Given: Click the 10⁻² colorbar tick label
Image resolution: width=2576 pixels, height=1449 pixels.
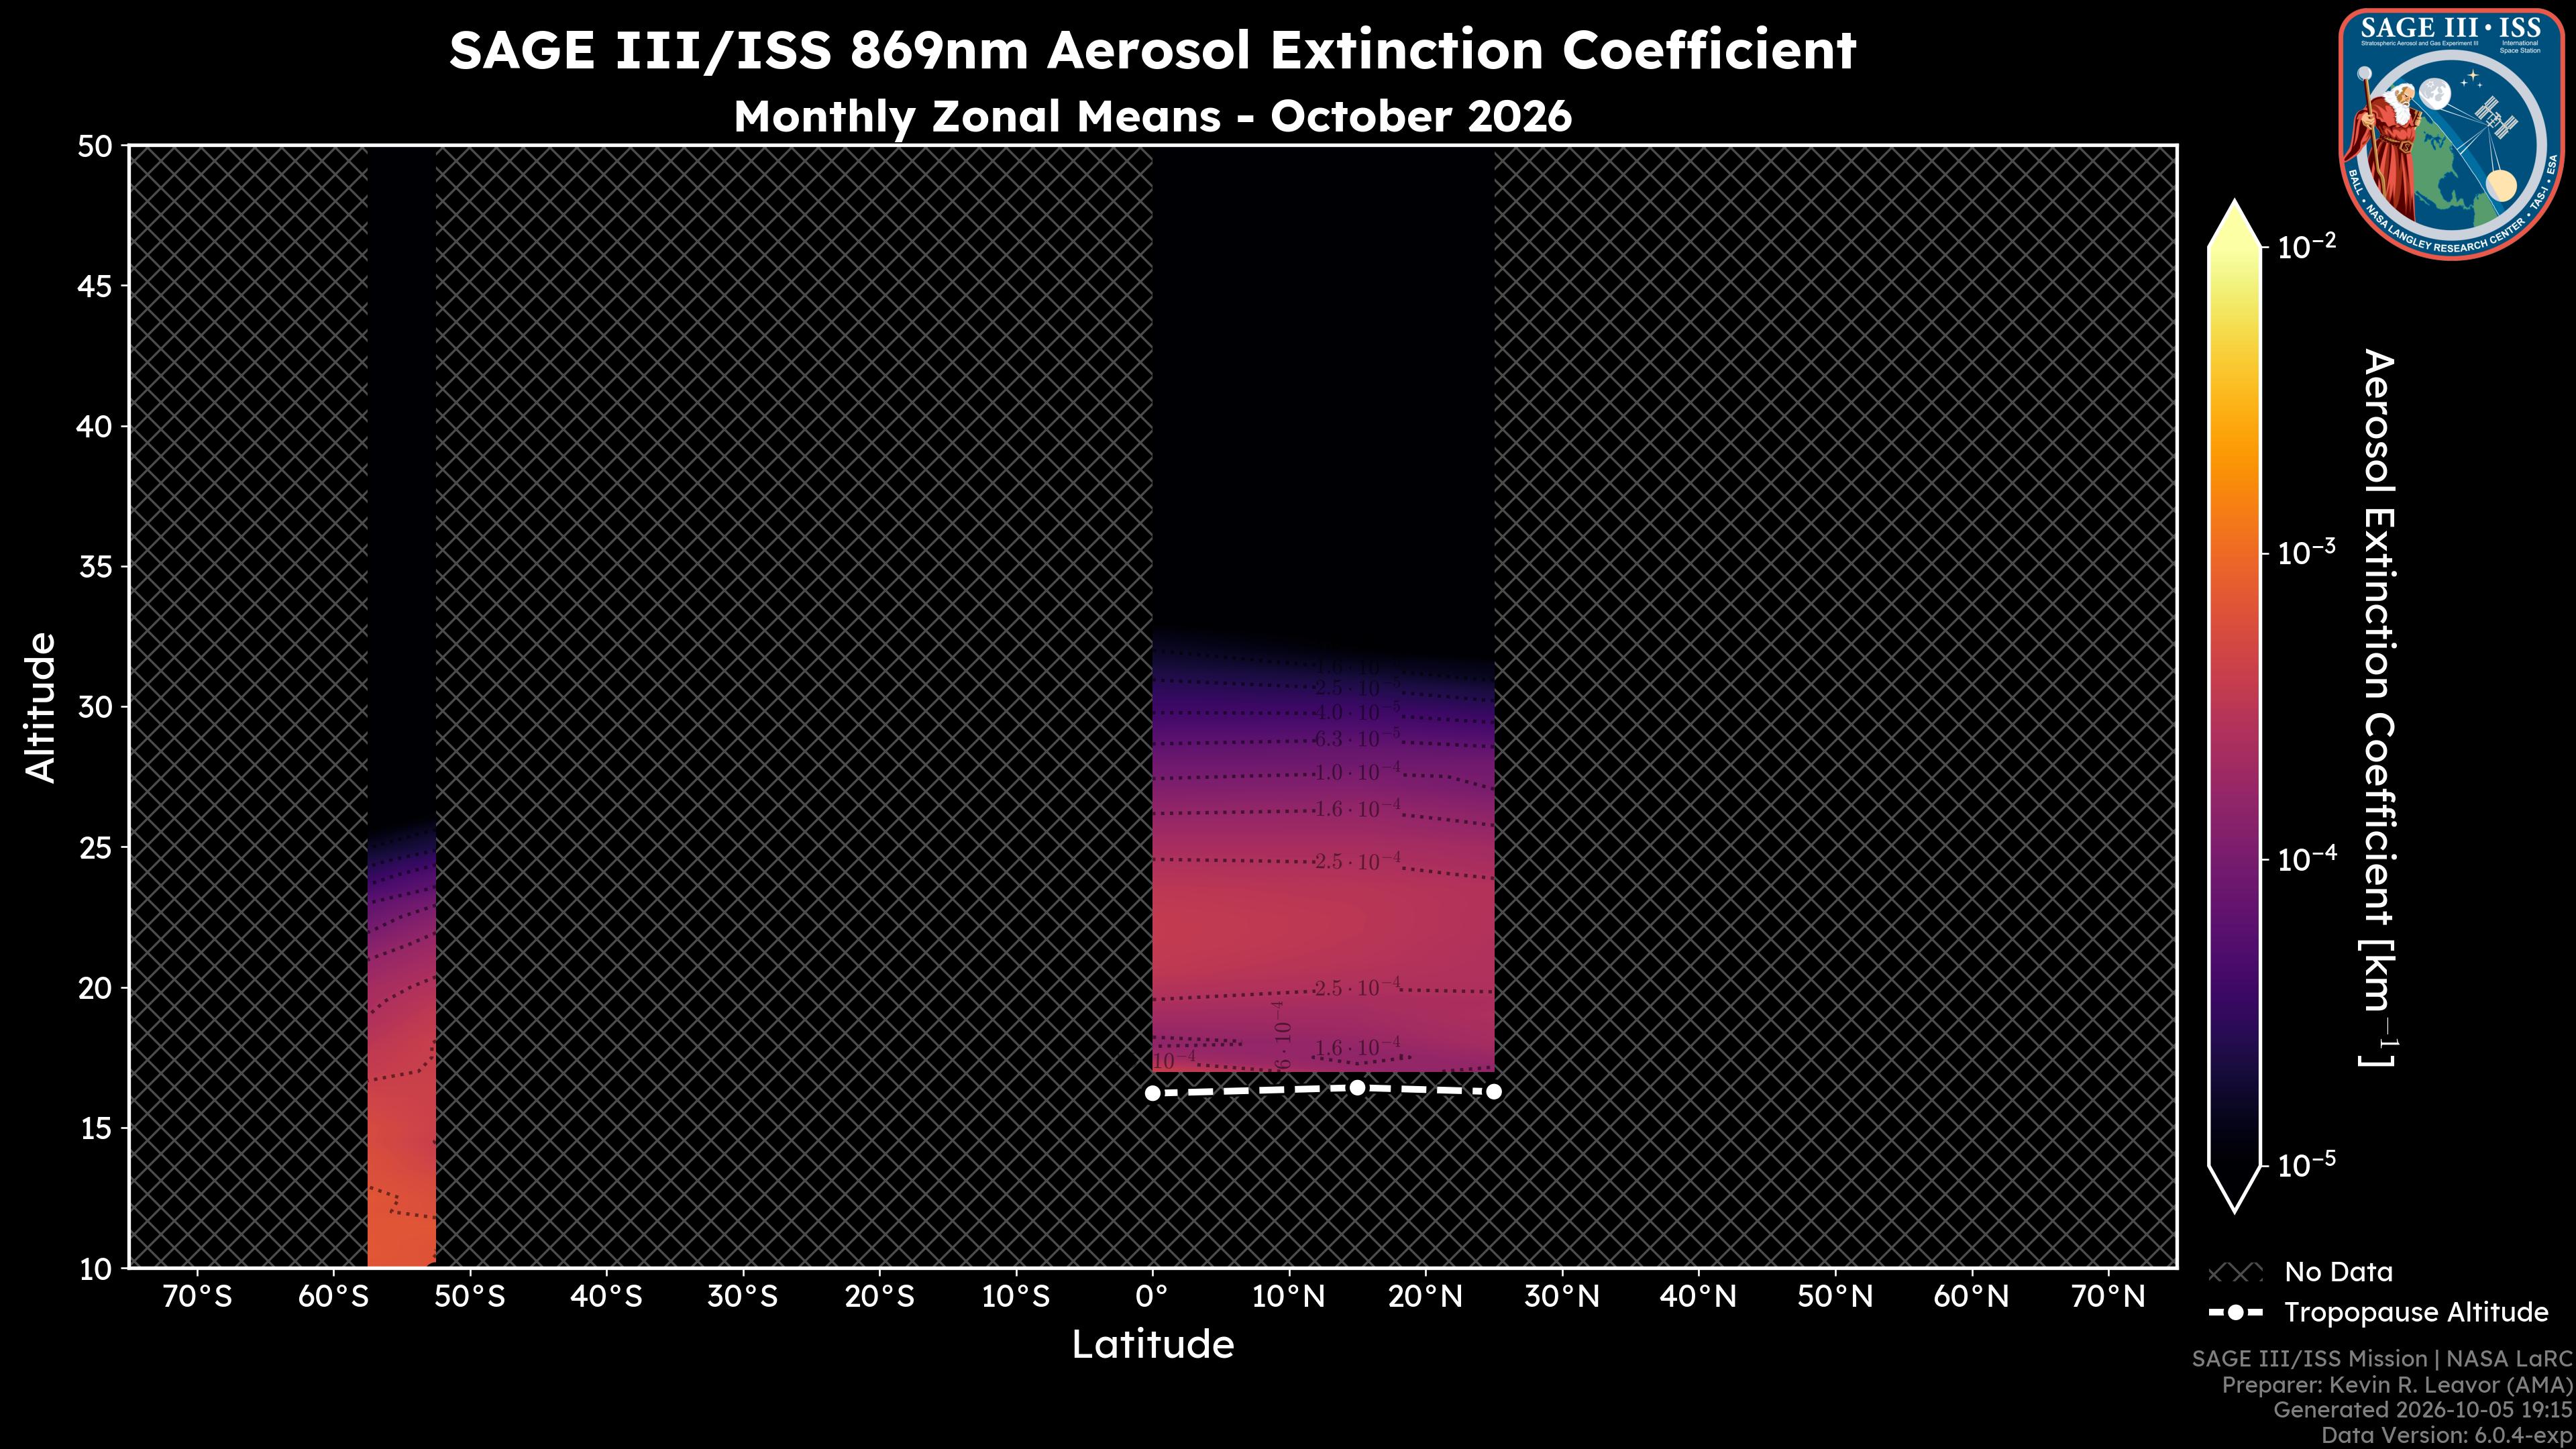Looking at the screenshot, I should (2307, 246).
